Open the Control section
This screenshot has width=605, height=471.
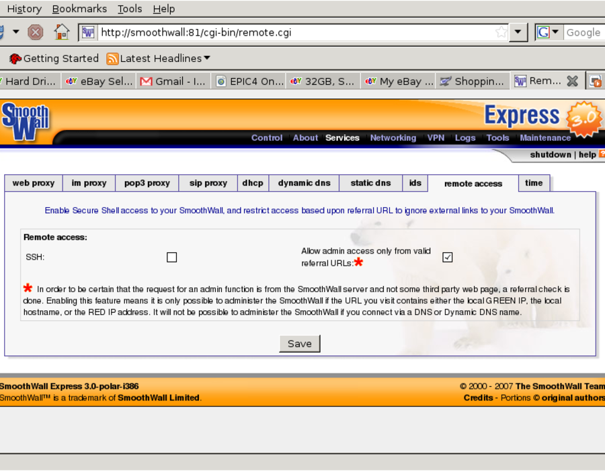click(x=267, y=138)
